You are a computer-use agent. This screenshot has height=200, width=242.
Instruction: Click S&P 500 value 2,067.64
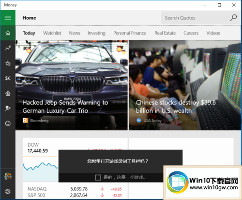pyautogui.click(x=79, y=195)
